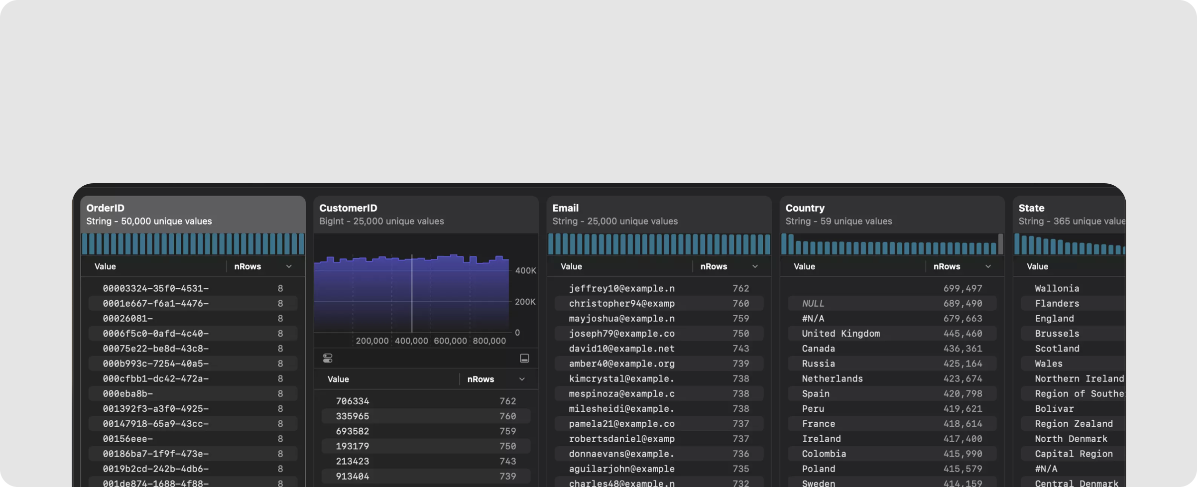Select email aguilarjohn@example row
This screenshot has height=487, width=1197.
(659, 469)
